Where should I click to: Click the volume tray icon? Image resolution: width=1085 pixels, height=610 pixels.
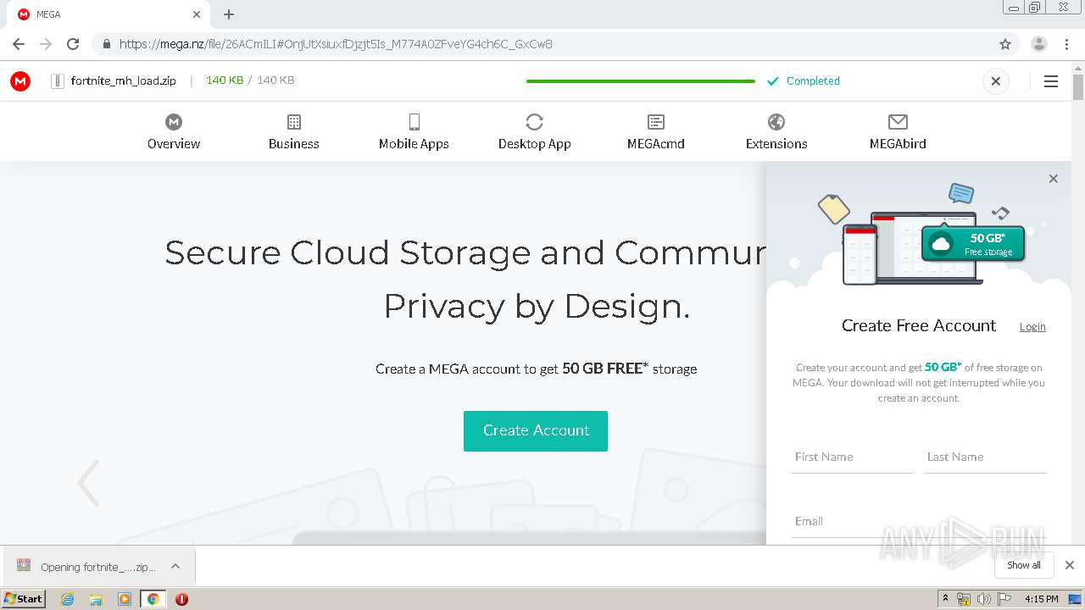pyautogui.click(x=983, y=599)
